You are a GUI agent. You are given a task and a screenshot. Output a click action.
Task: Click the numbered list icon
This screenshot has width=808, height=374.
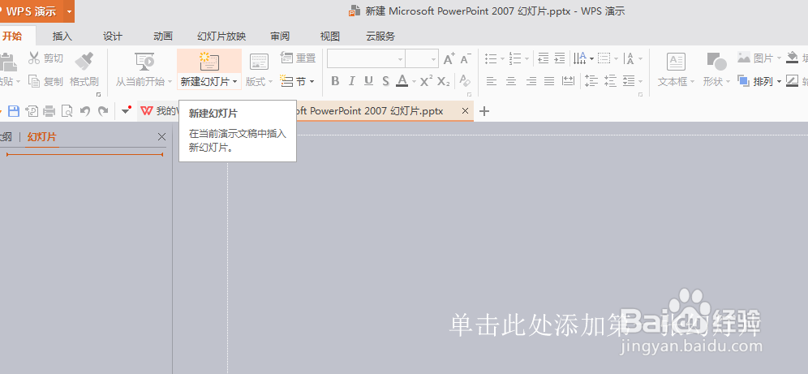(515, 58)
